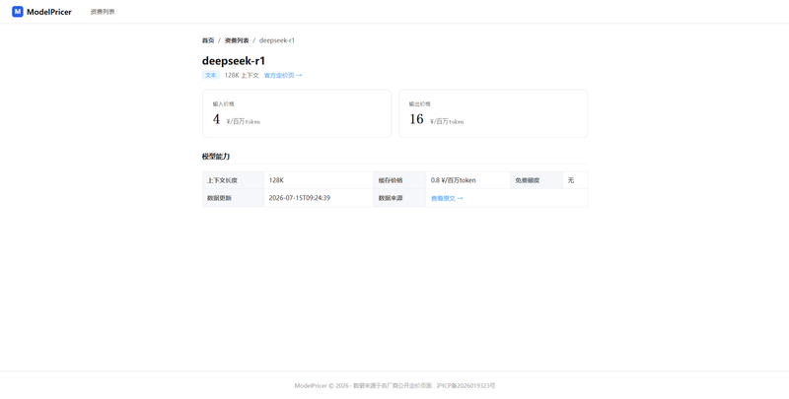Click the 文本 tag under the model title
Viewport: 789px width, 399px height.
click(x=211, y=76)
